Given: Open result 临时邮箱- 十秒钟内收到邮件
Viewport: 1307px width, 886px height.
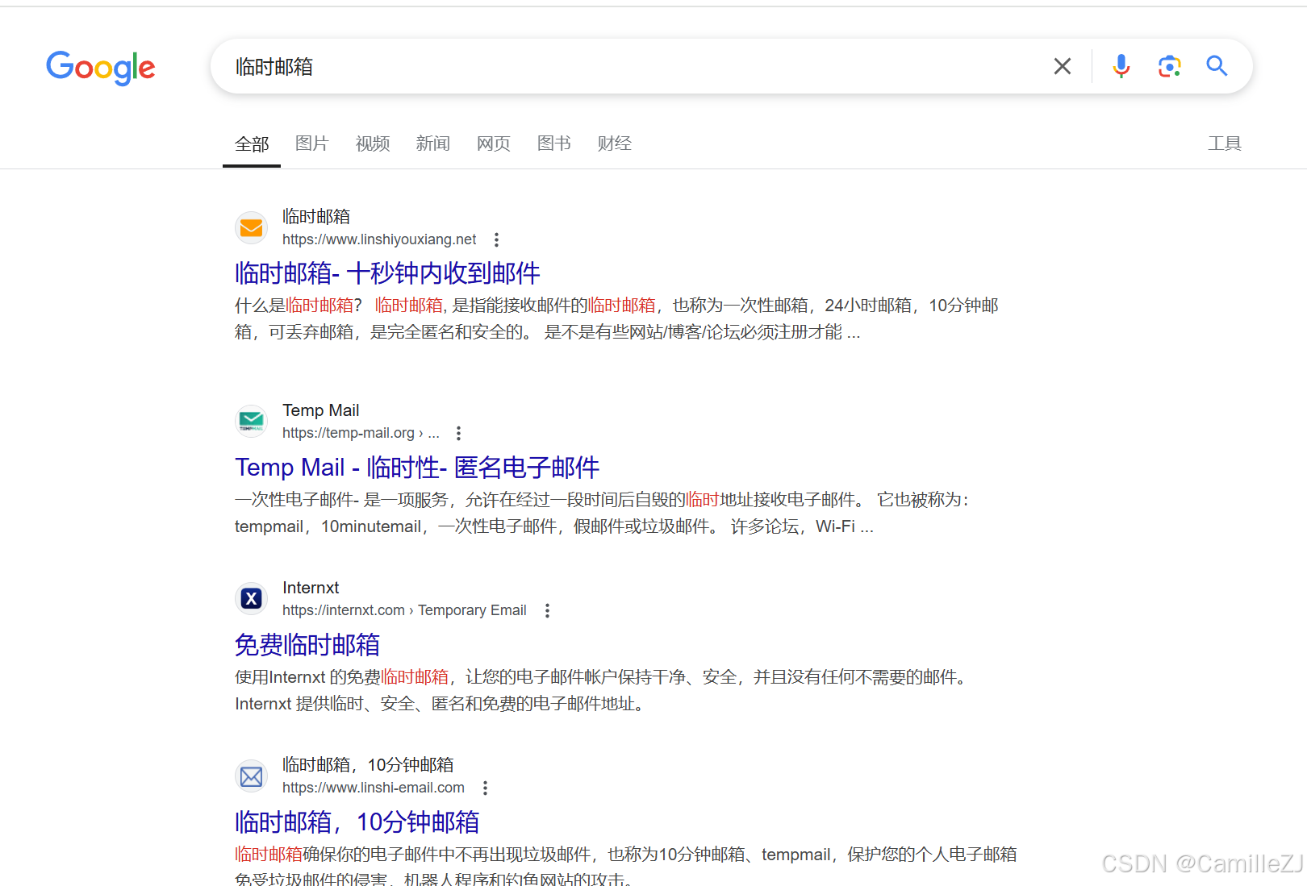Looking at the screenshot, I should tap(387, 273).
